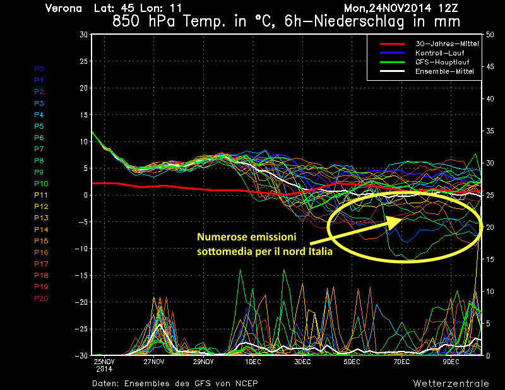The width and height of the screenshot is (505, 390).
Task: Click the P0 ensemble member label
Action: click(x=39, y=69)
